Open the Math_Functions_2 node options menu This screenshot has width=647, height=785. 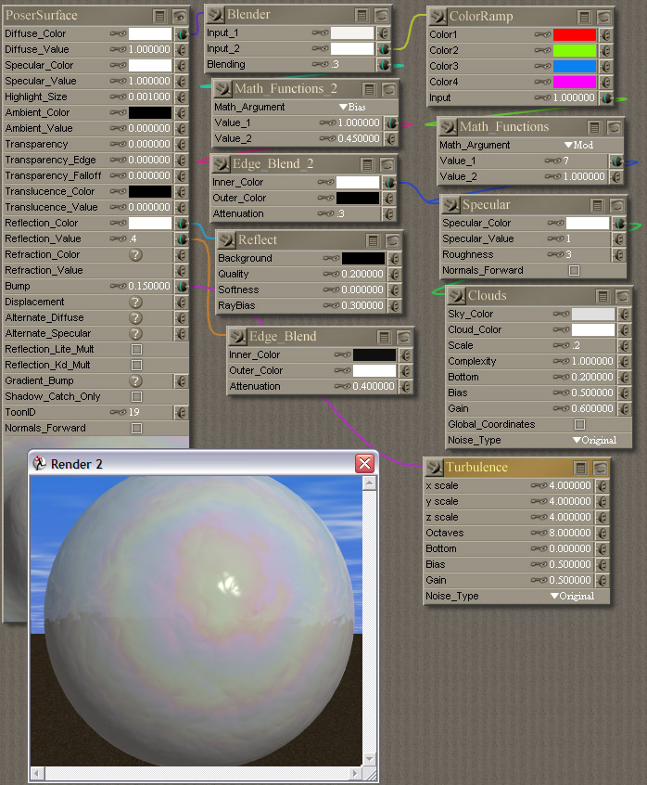pos(369,90)
